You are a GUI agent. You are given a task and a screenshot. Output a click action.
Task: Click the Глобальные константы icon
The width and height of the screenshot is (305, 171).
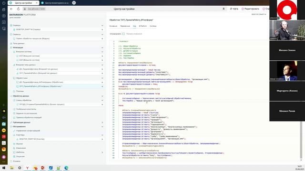coord(14,109)
